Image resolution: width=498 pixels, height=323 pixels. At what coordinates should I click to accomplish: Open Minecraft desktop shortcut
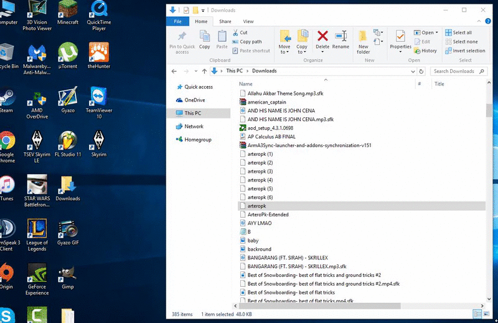tap(68, 12)
